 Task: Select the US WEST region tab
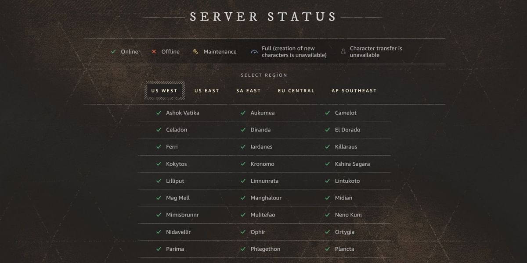coord(164,90)
